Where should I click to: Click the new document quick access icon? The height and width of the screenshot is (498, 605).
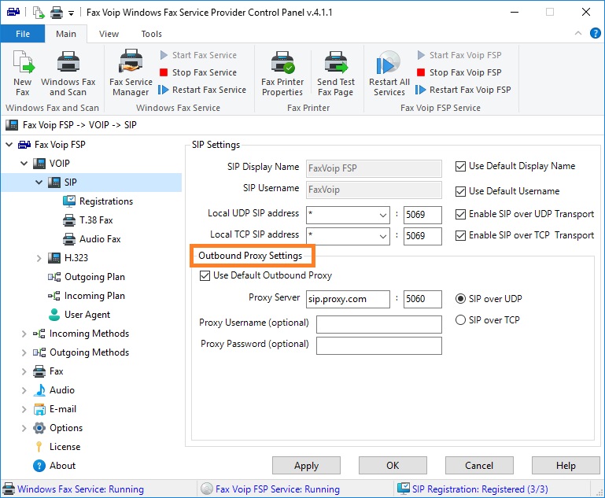pyautogui.click(x=39, y=13)
